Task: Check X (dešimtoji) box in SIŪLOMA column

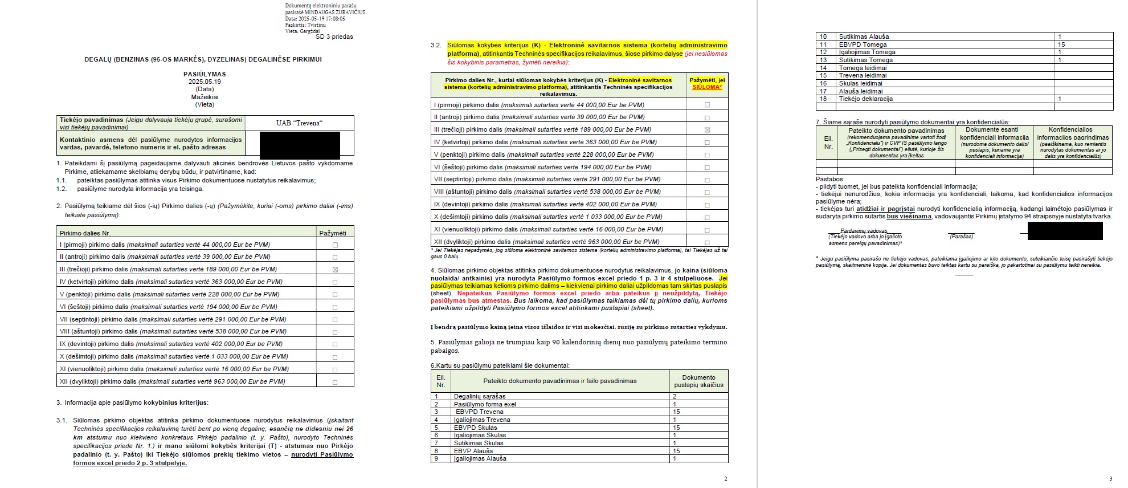Action: [708, 218]
